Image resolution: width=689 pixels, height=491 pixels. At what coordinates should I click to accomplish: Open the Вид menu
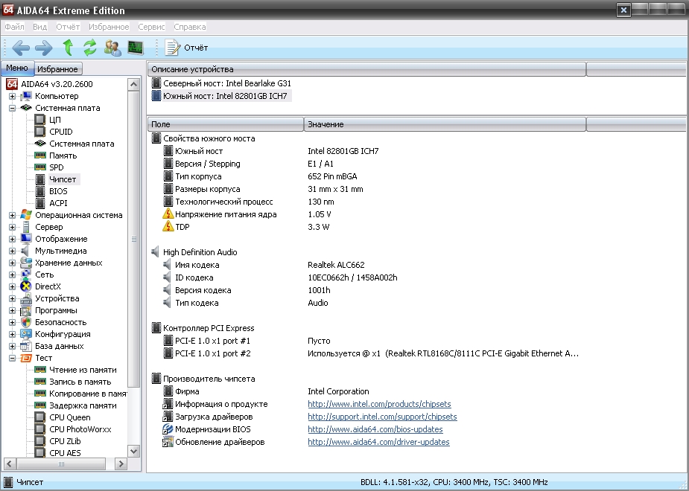coord(40,27)
